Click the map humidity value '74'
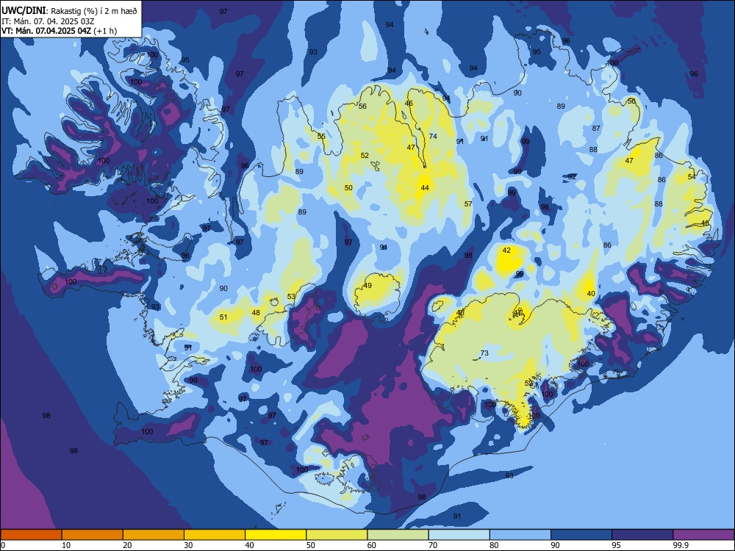This screenshot has height=551, width=735. coord(433,137)
